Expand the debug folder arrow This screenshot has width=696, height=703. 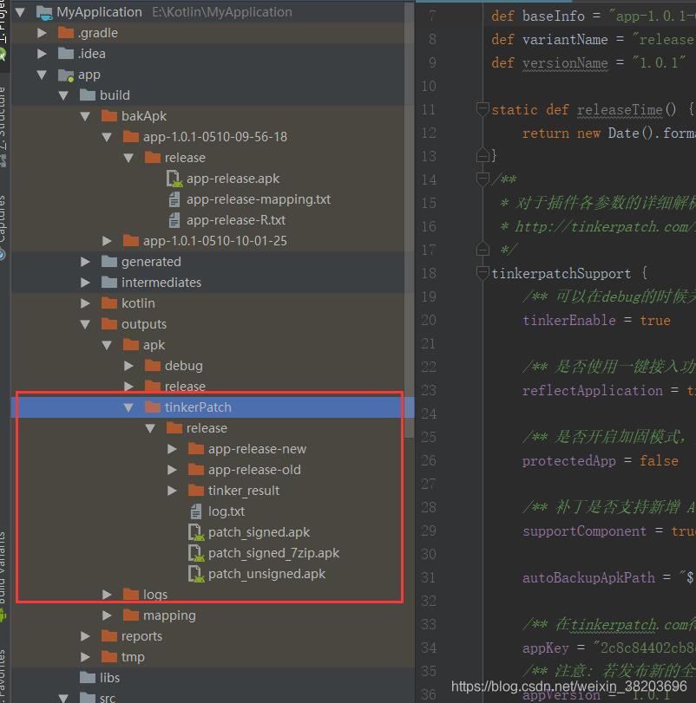128,366
